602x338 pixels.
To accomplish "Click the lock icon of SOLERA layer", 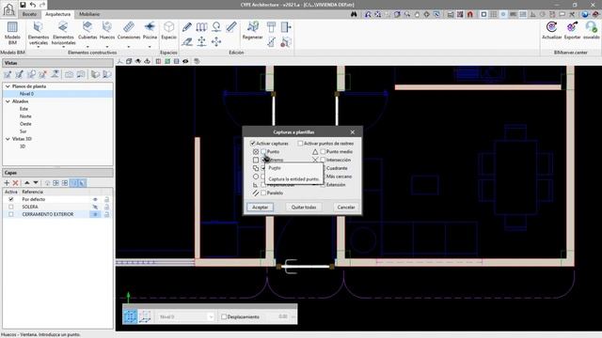I will click(x=106, y=207).
